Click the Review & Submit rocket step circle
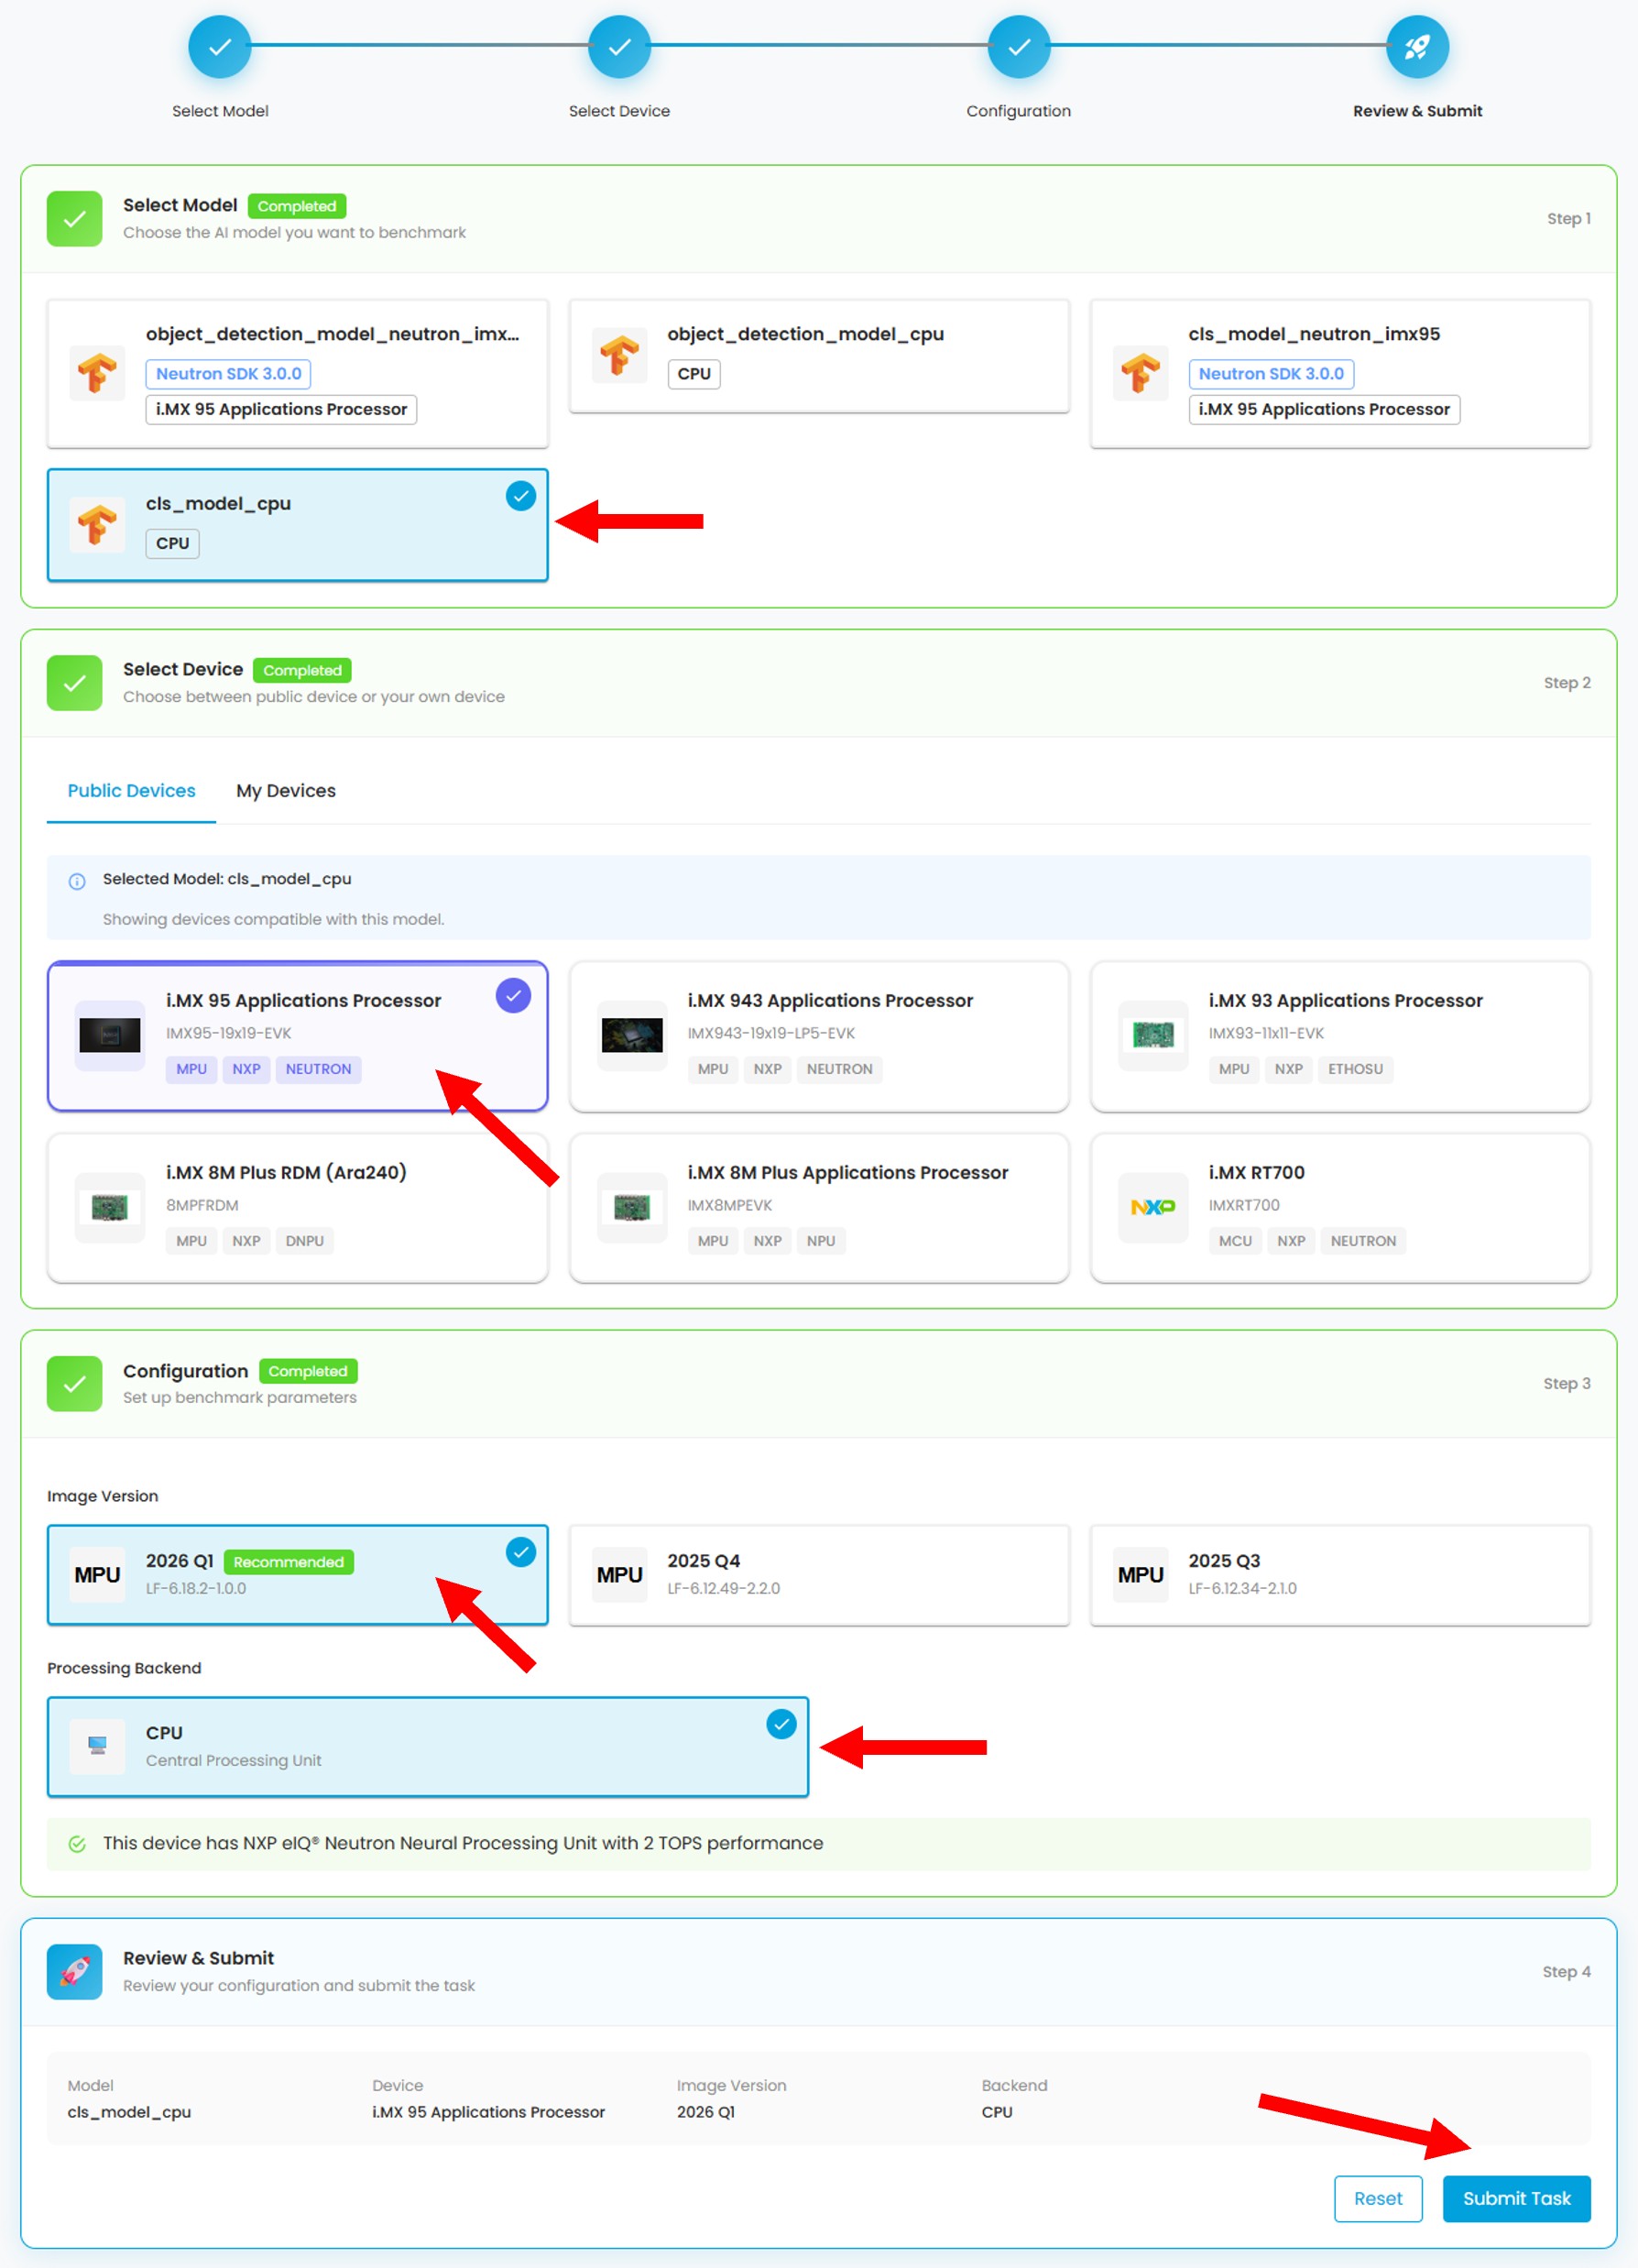Viewport: 1638px width, 2268px height. pos(1417,46)
